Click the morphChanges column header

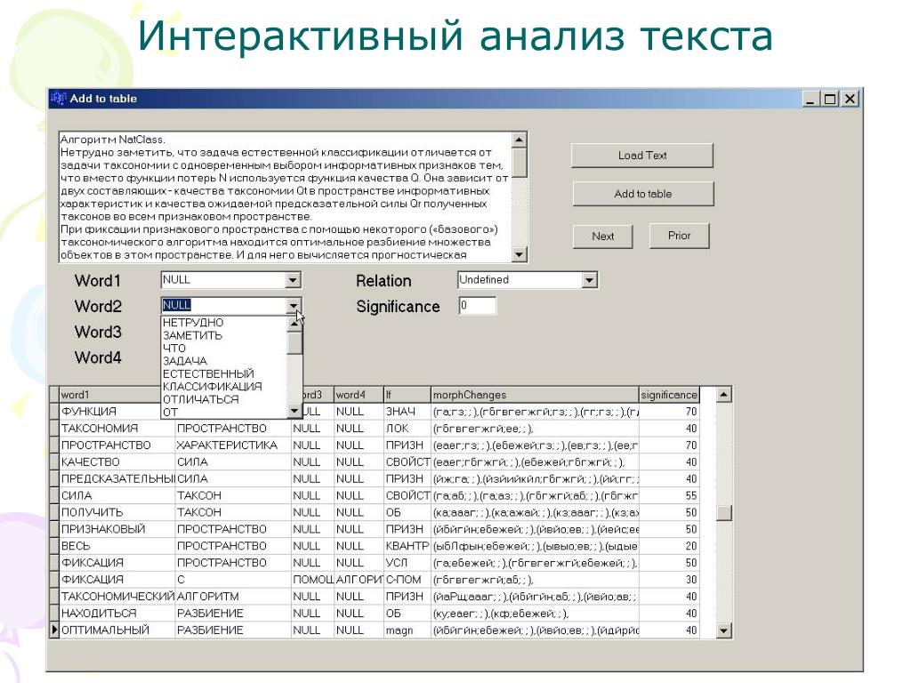click(x=535, y=395)
